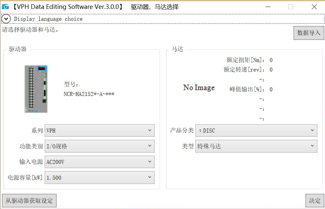Screen dimensions: 325x209
Task: Click the 驱动器 group box heading
Action: [18, 49]
